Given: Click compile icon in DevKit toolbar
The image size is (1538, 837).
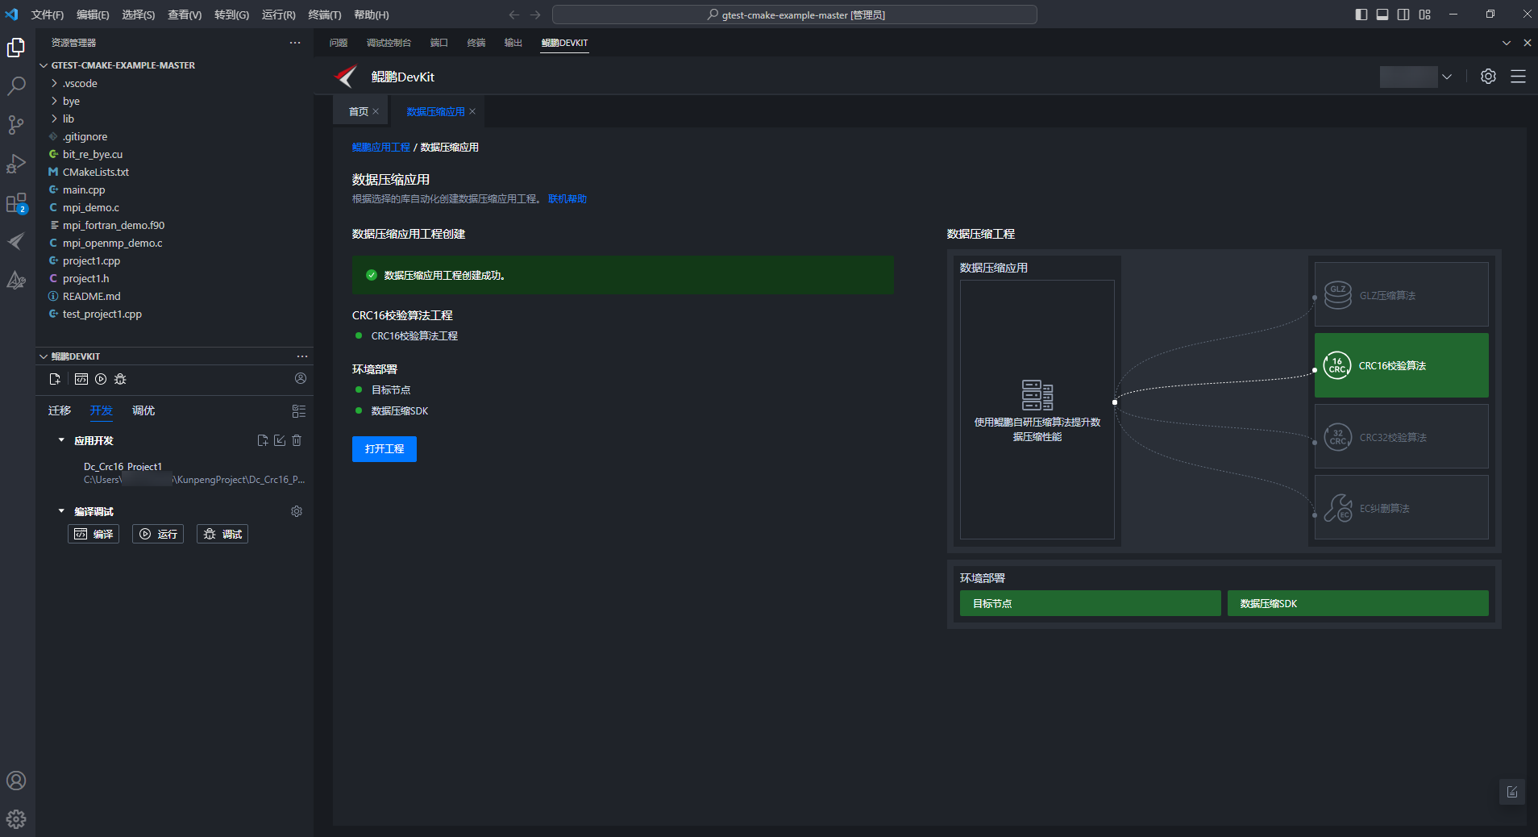Looking at the screenshot, I should [81, 379].
